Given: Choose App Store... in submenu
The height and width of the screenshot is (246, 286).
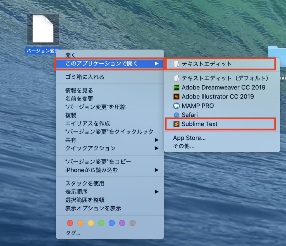Looking at the screenshot, I should (x=222, y=138).
